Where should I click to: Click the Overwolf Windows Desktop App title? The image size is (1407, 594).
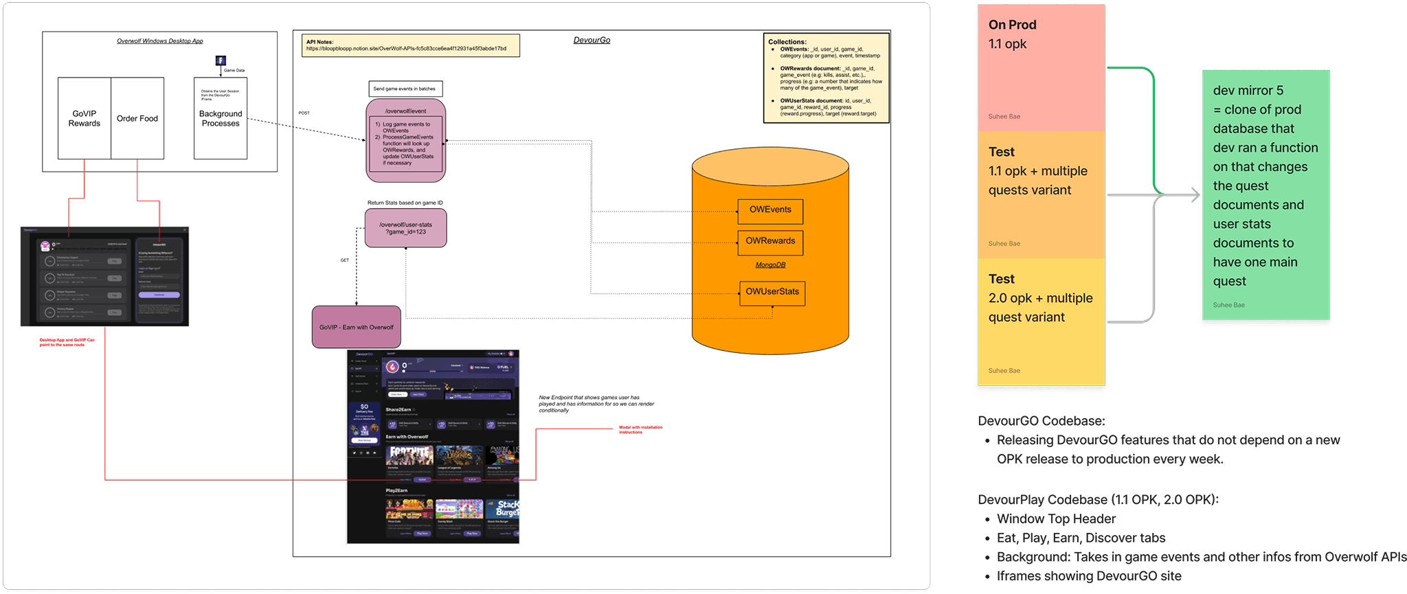(x=160, y=41)
